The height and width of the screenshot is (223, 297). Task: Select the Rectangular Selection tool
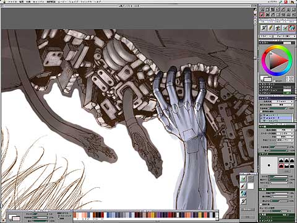point(278,14)
